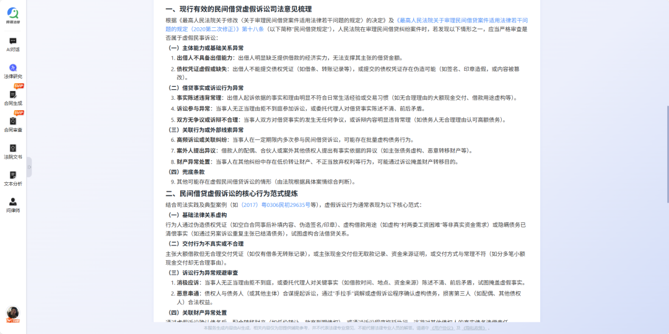Click subheading （三）诉讼行为异常规避审查
The image size is (669, 334).
click(202, 273)
